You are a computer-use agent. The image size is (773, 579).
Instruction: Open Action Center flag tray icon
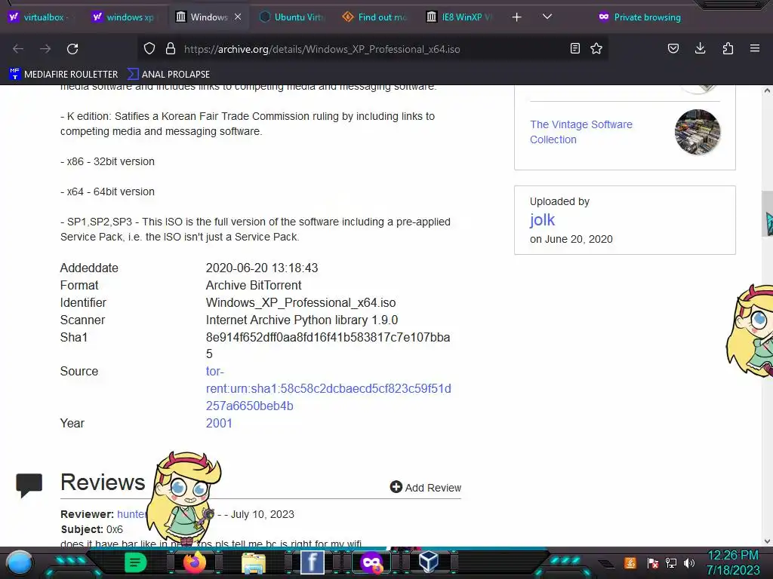653,562
